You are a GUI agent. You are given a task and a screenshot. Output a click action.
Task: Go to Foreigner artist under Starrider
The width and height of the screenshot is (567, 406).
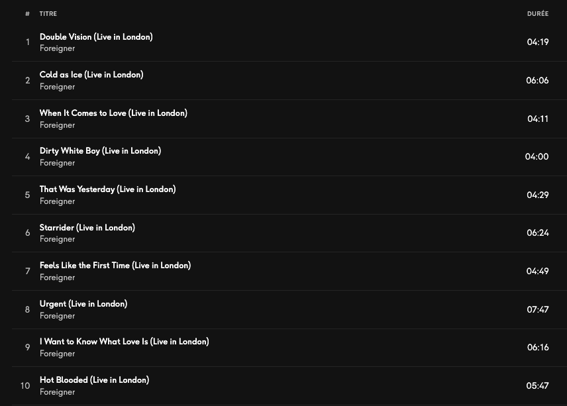click(x=57, y=239)
